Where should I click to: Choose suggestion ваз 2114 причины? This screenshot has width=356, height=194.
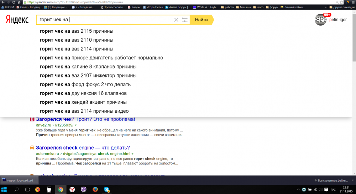pos(76,49)
